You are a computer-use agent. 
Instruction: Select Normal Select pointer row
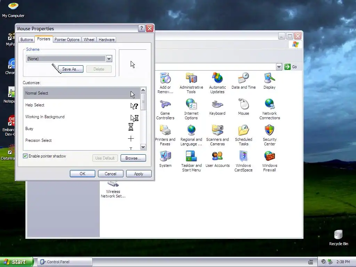coord(82,93)
